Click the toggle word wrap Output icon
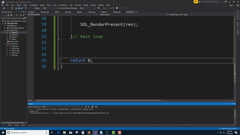Screen dimensions: 240x135 coord(96,107)
